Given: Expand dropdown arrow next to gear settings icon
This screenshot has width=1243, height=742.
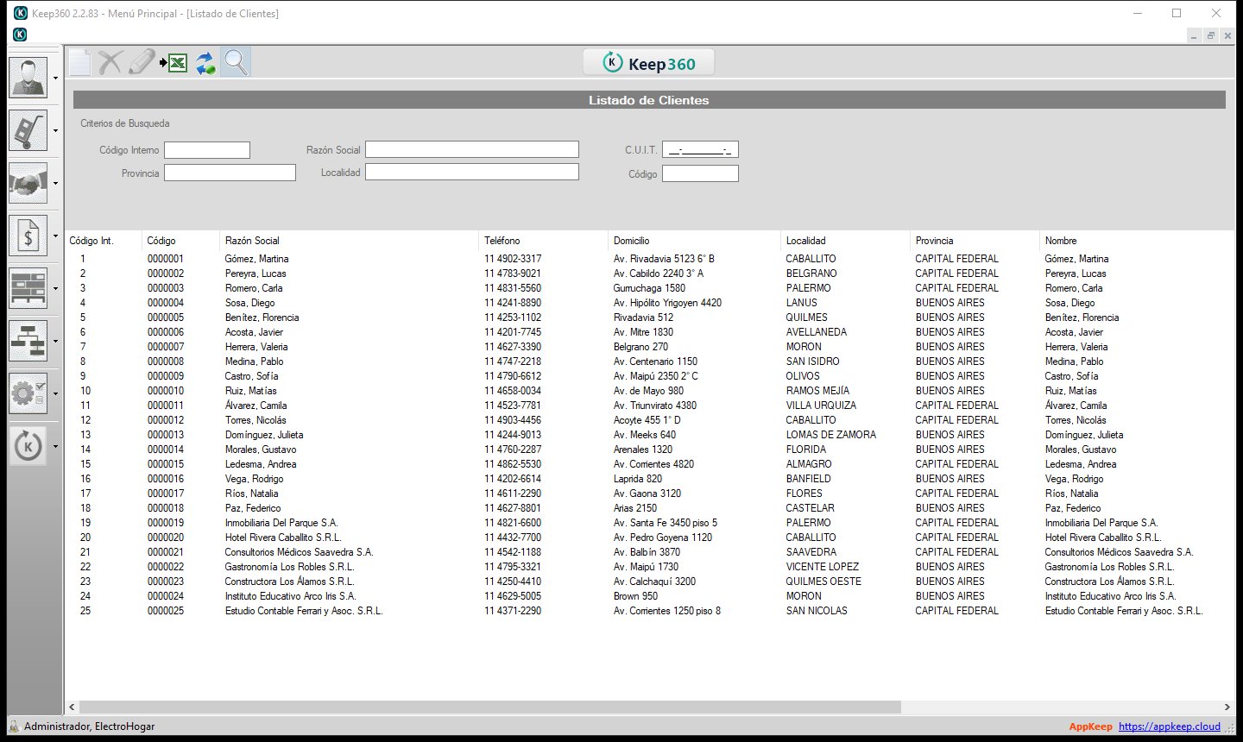Looking at the screenshot, I should pos(56,394).
